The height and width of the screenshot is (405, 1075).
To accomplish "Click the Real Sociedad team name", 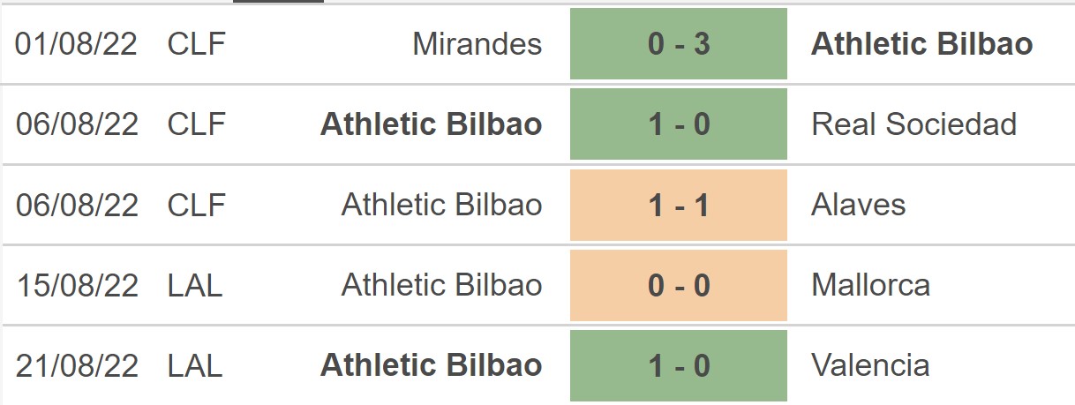I will [x=913, y=124].
